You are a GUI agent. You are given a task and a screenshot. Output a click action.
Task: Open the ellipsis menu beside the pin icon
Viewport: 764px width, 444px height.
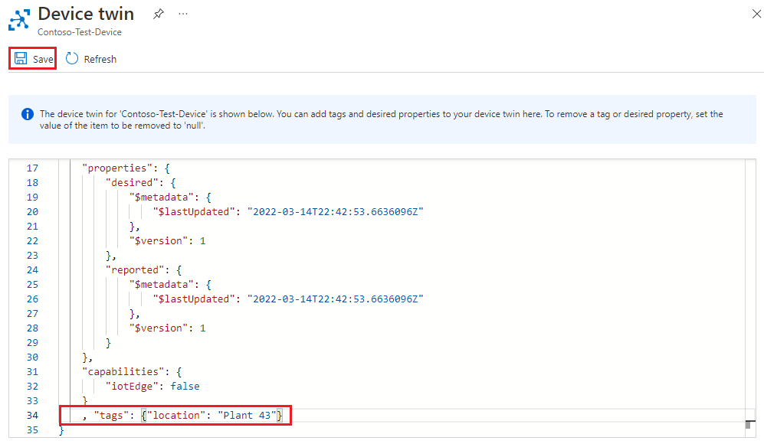(x=182, y=13)
